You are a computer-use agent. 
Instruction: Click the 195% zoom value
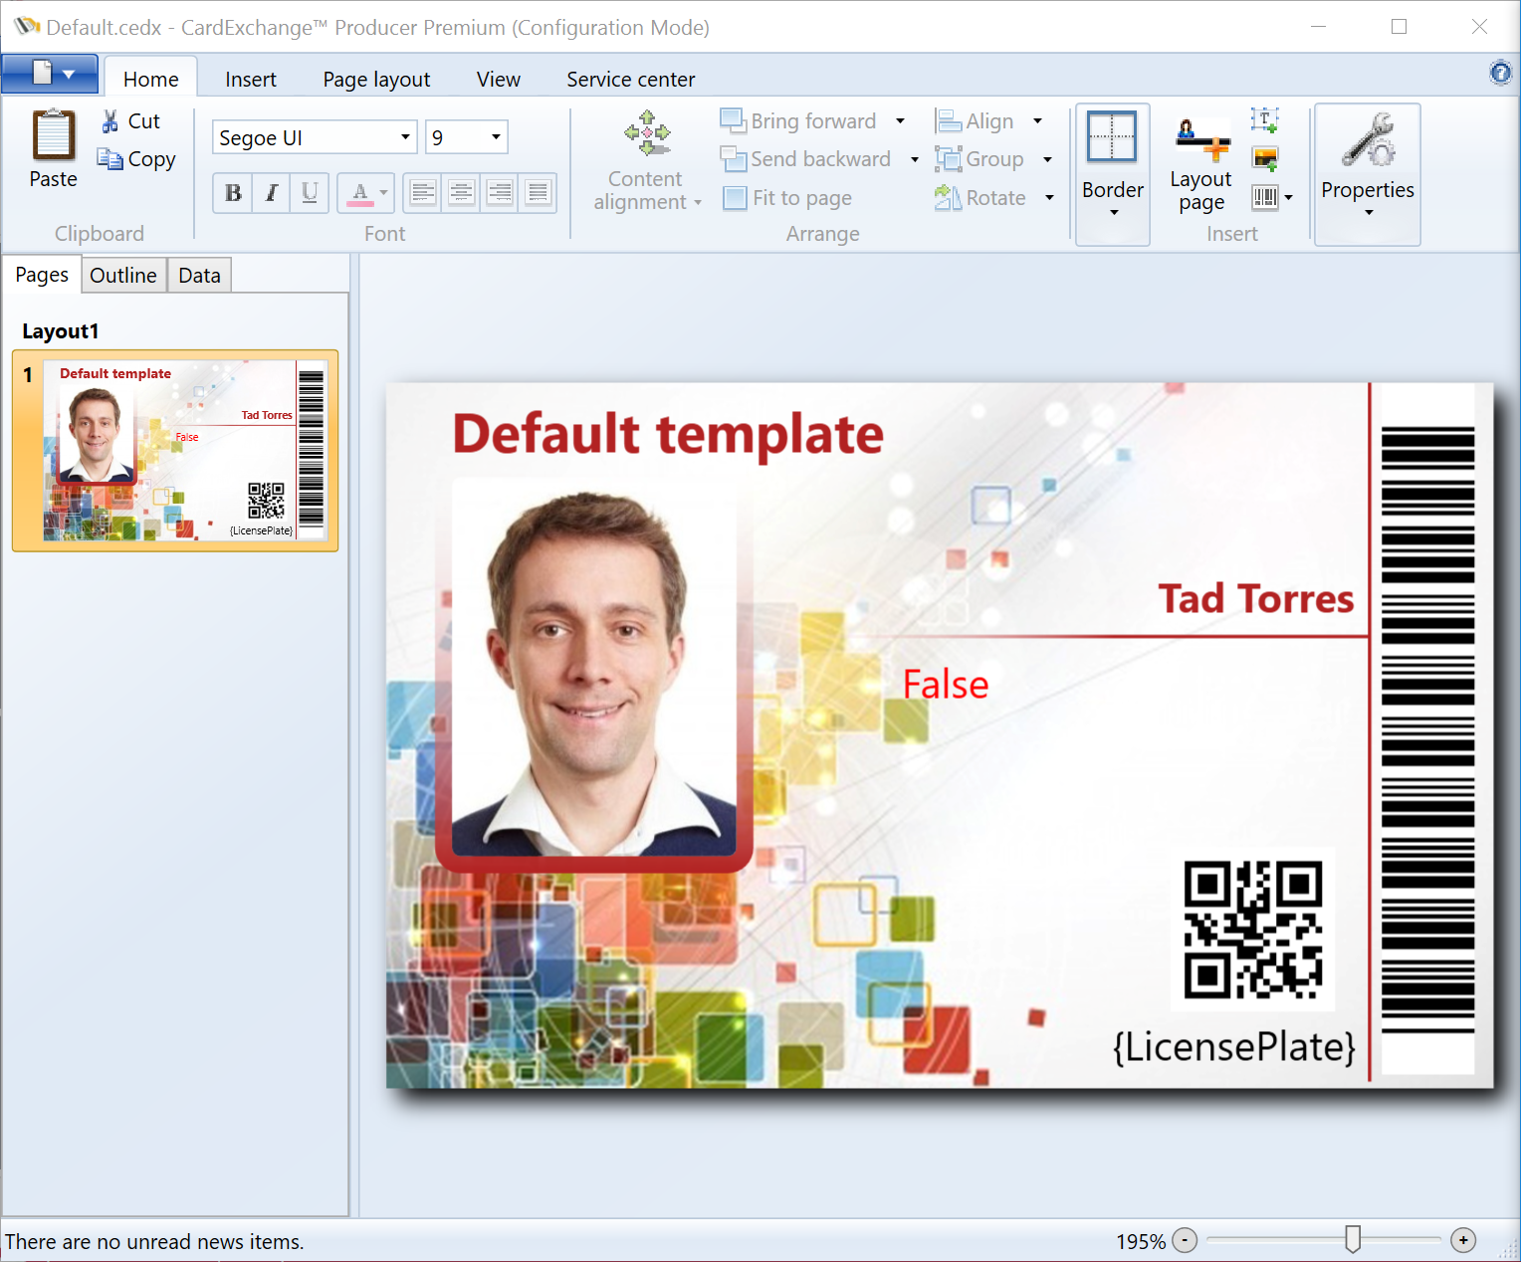click(x=1141, y=1241)
